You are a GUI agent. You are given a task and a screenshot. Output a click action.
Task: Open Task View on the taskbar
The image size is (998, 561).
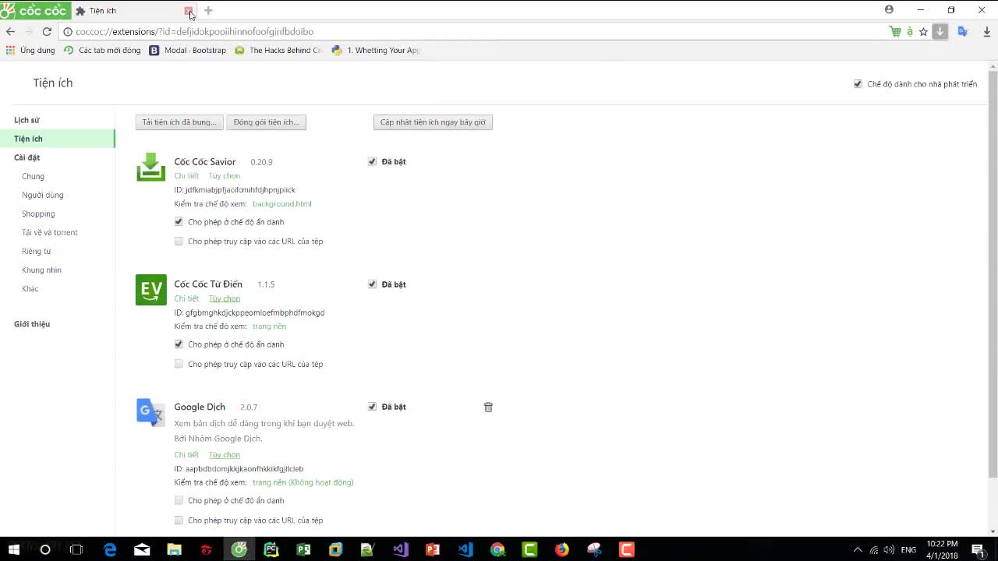point(76,550)
